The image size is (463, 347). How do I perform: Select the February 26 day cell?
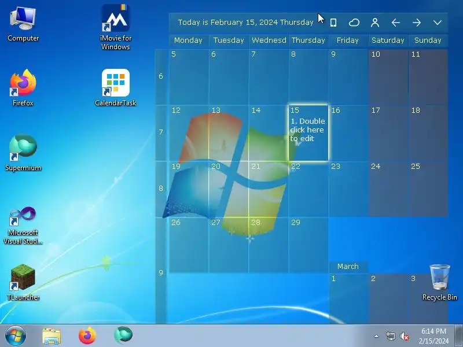[x=189, y=245]
